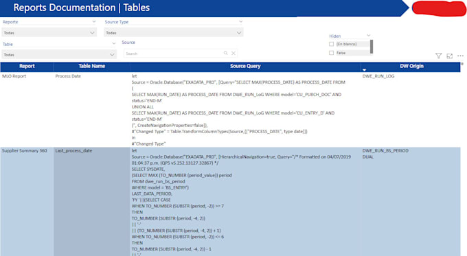This screenshot has height=256, width=467.
Task: Sort by the Source Query column header
Action: [245, 66]
